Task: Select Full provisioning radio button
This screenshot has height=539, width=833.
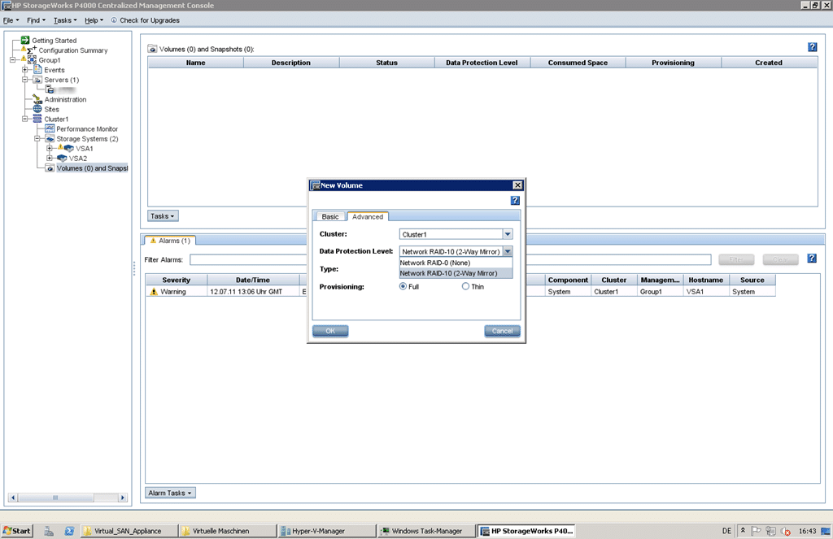Action: (x=403, y=287)
